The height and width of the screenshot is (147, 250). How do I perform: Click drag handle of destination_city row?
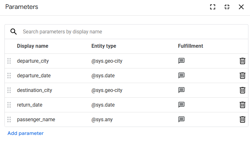pyautogui.click(x=9, y=90)
